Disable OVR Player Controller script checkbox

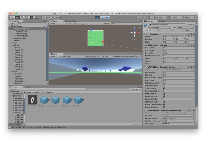(149, 67)
